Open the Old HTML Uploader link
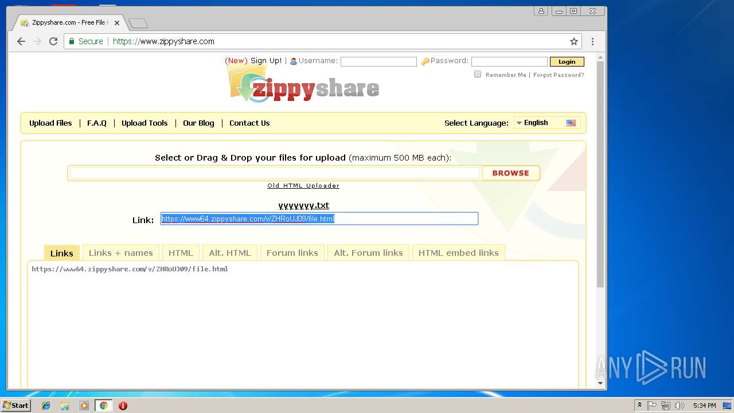This screenshot has height=413, width=734. pyautogui.click(x=303, y=186)
